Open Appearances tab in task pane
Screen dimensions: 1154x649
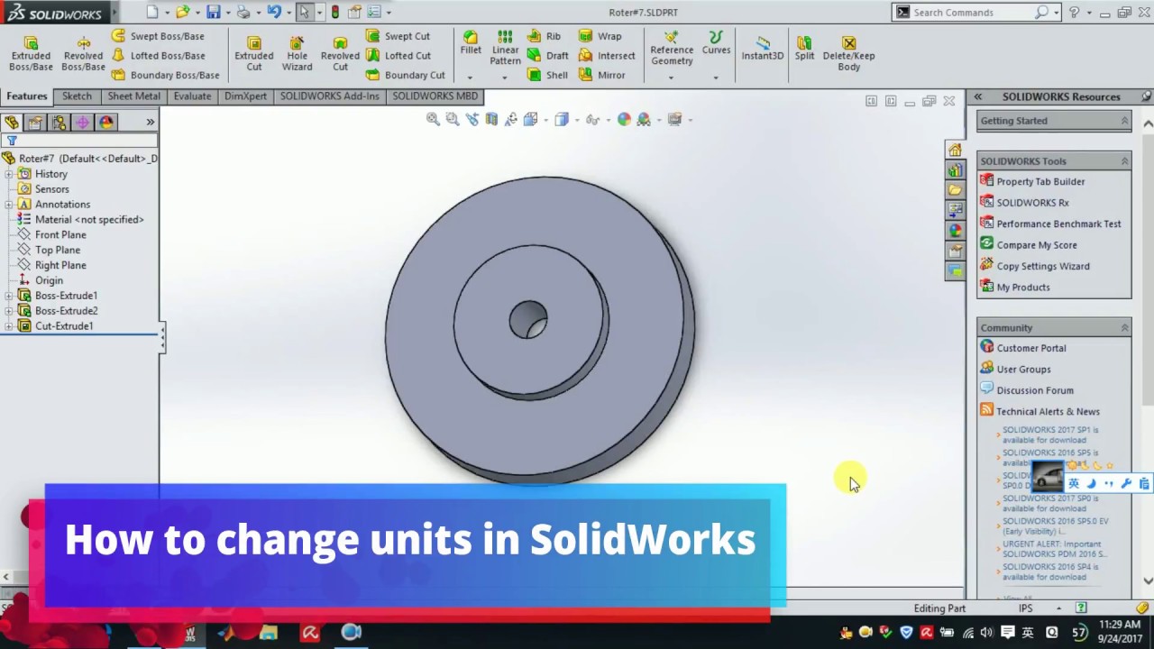coord(955,230)
